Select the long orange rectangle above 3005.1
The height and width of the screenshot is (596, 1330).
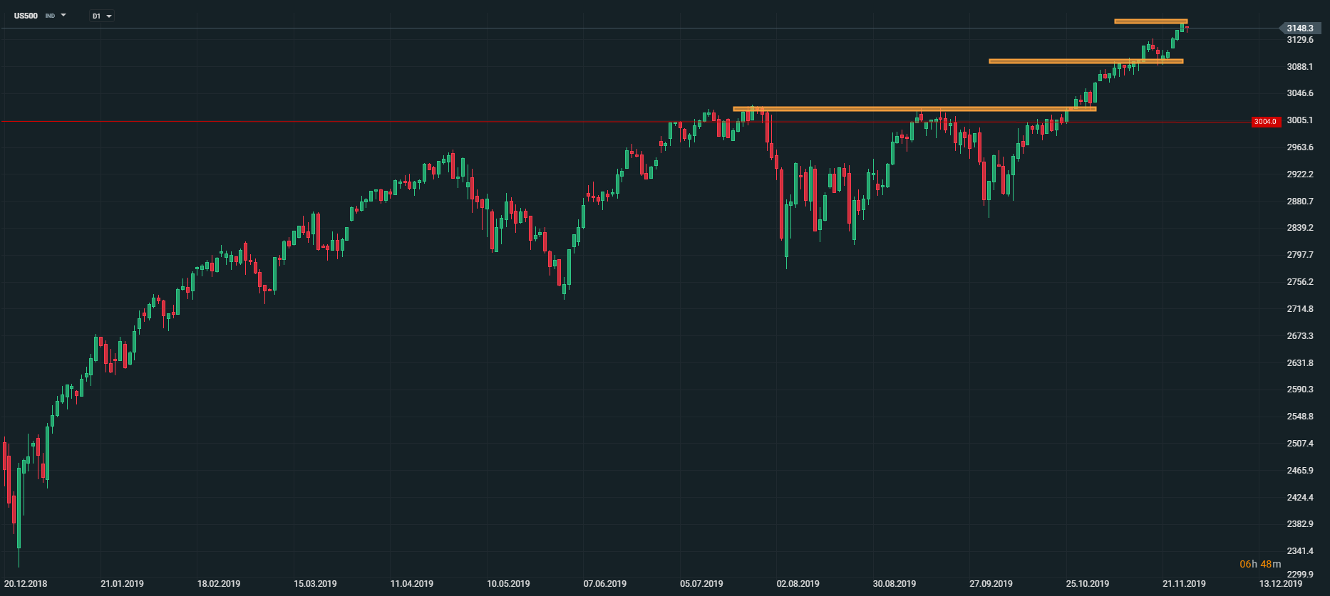coord(914,109)
